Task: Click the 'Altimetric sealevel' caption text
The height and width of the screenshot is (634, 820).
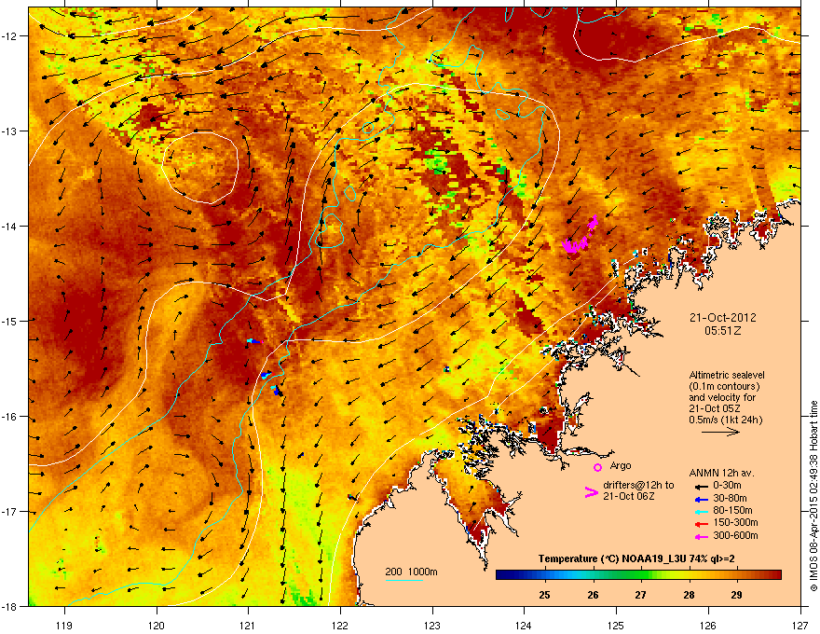Action: (x=727, y=375)
